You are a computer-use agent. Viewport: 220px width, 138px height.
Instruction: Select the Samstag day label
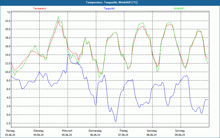pyautogui.click(x=152, y=131)
